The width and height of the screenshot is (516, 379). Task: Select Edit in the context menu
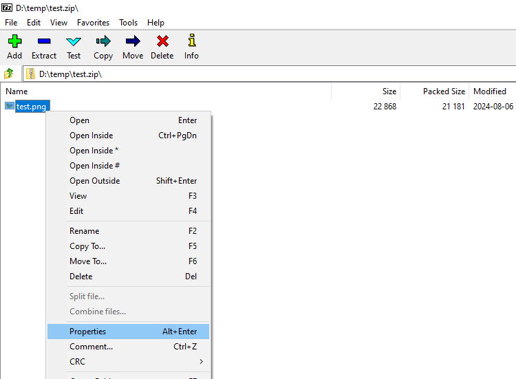pyautogui.click(x=129, y=211)
